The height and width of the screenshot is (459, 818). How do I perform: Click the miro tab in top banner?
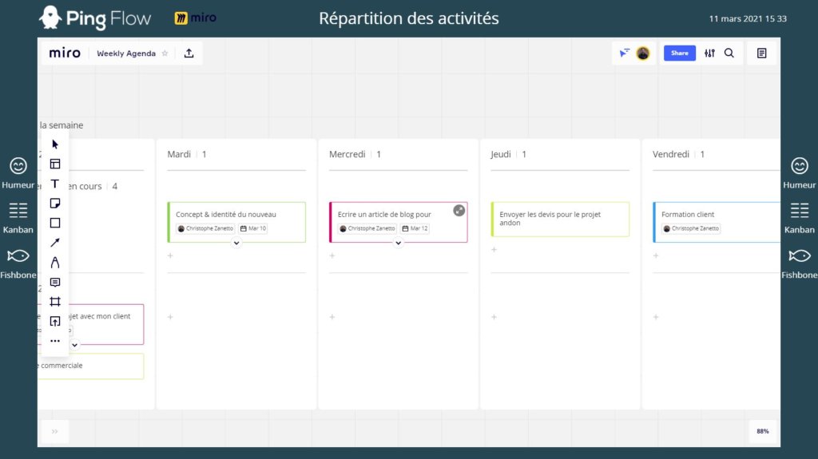point(196,18)
